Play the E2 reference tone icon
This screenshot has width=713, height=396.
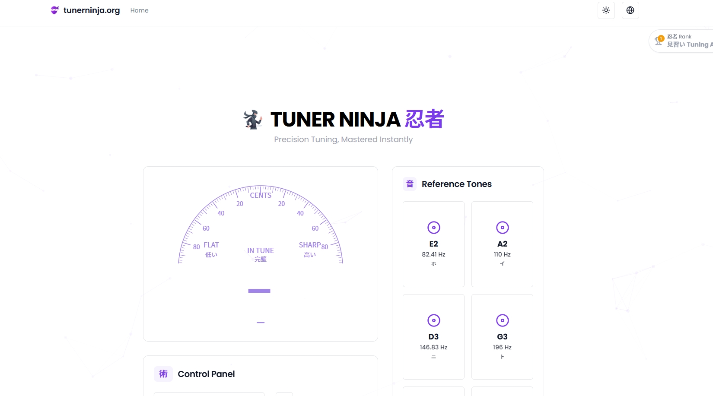coord(433,228)
